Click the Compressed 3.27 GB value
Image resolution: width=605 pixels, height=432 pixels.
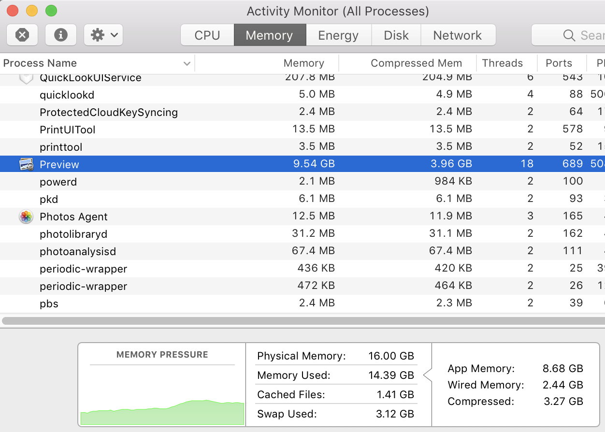coord(563,402)
